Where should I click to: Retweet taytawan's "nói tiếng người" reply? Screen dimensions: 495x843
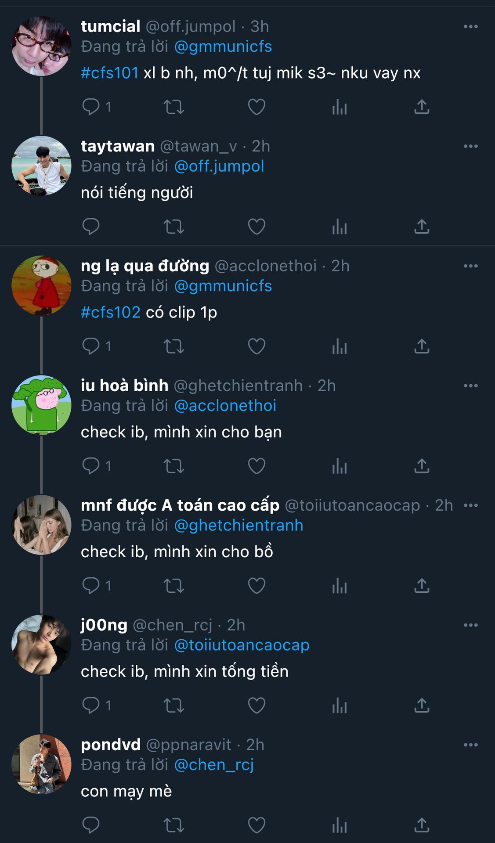coord(173,227)
